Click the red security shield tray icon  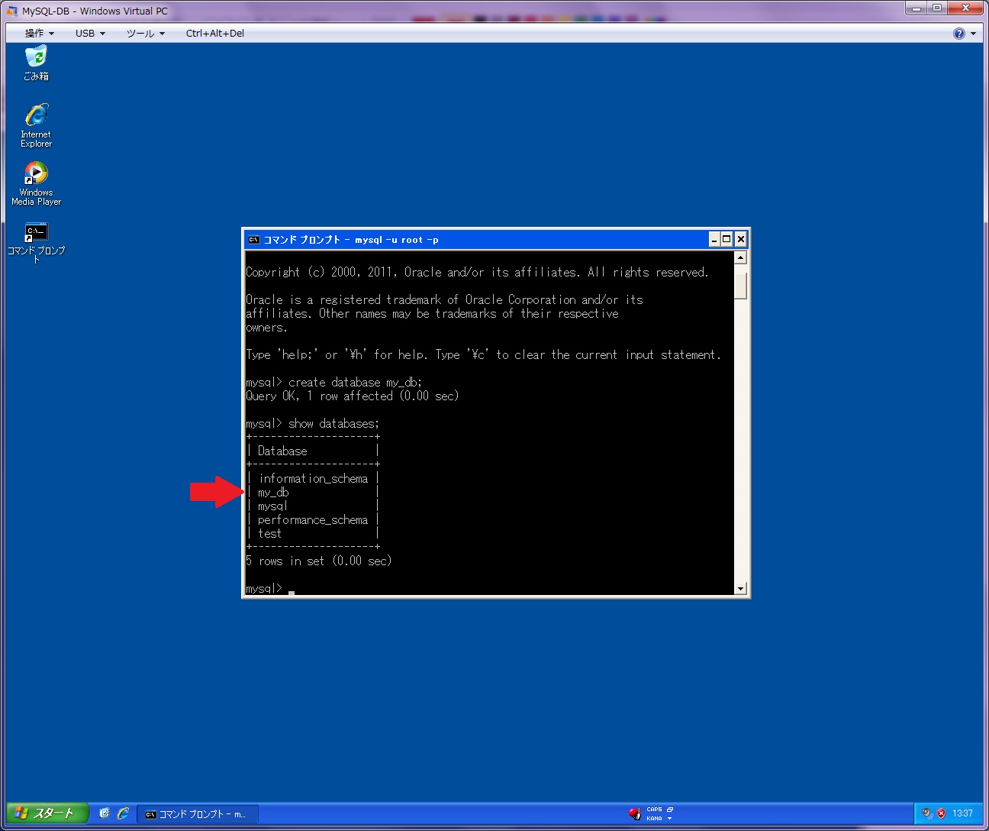click(x=941, y=813)
